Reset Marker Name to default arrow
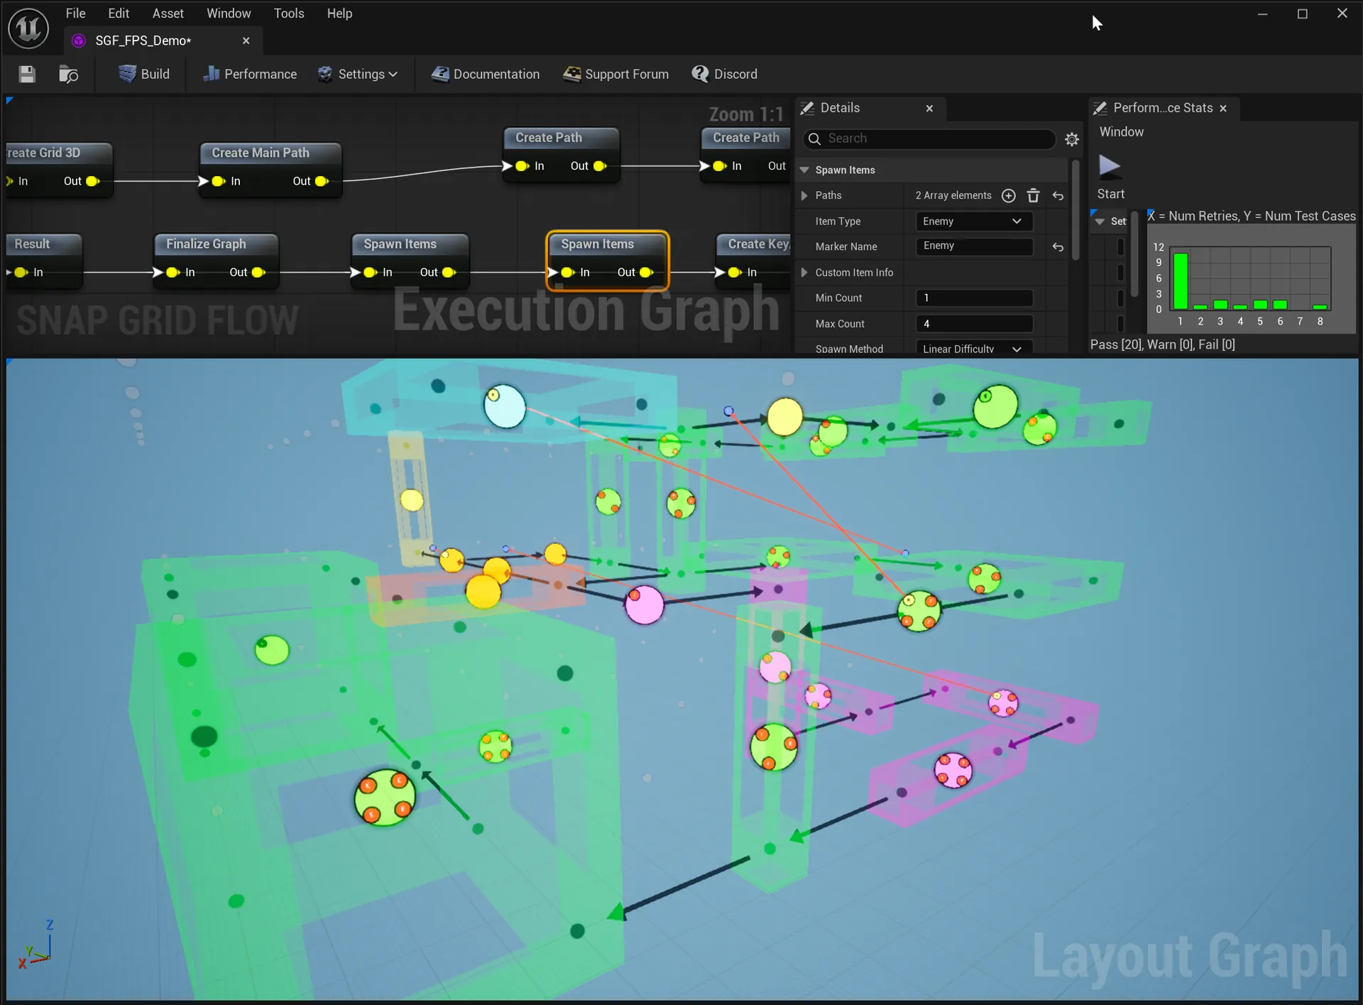The height and width of the screenshot is (1005, 1363). point(1058,246)
